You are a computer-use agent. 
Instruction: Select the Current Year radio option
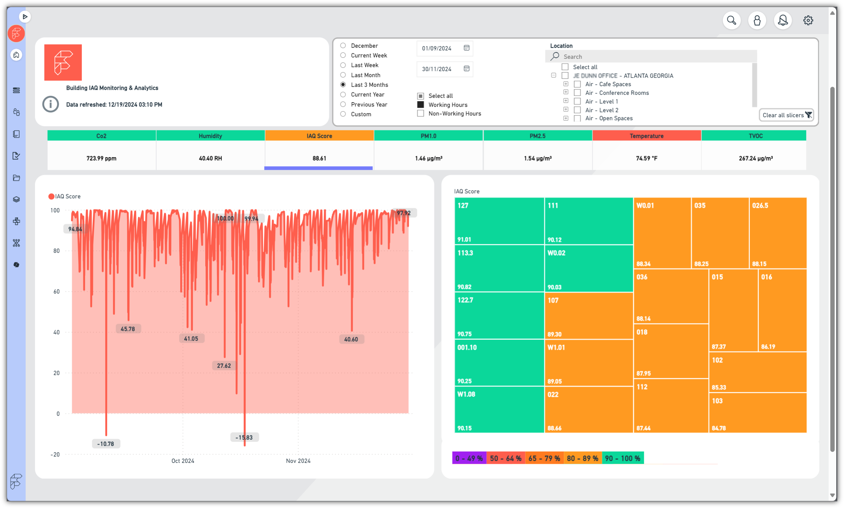coord(343,94)
